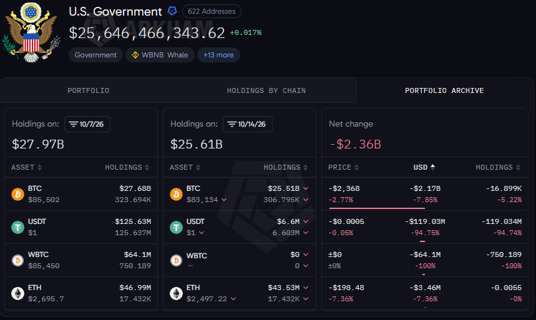This screenshot has height=320, width=536.
Task: Click the ETH $46.99M value
Action: [x=135, y=288]
